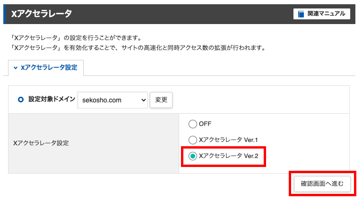Viewport: 362px width, 200px height.
Task: Click the Xアクセラレータ設定 row label in the gray cell
Action: point(41,143)
